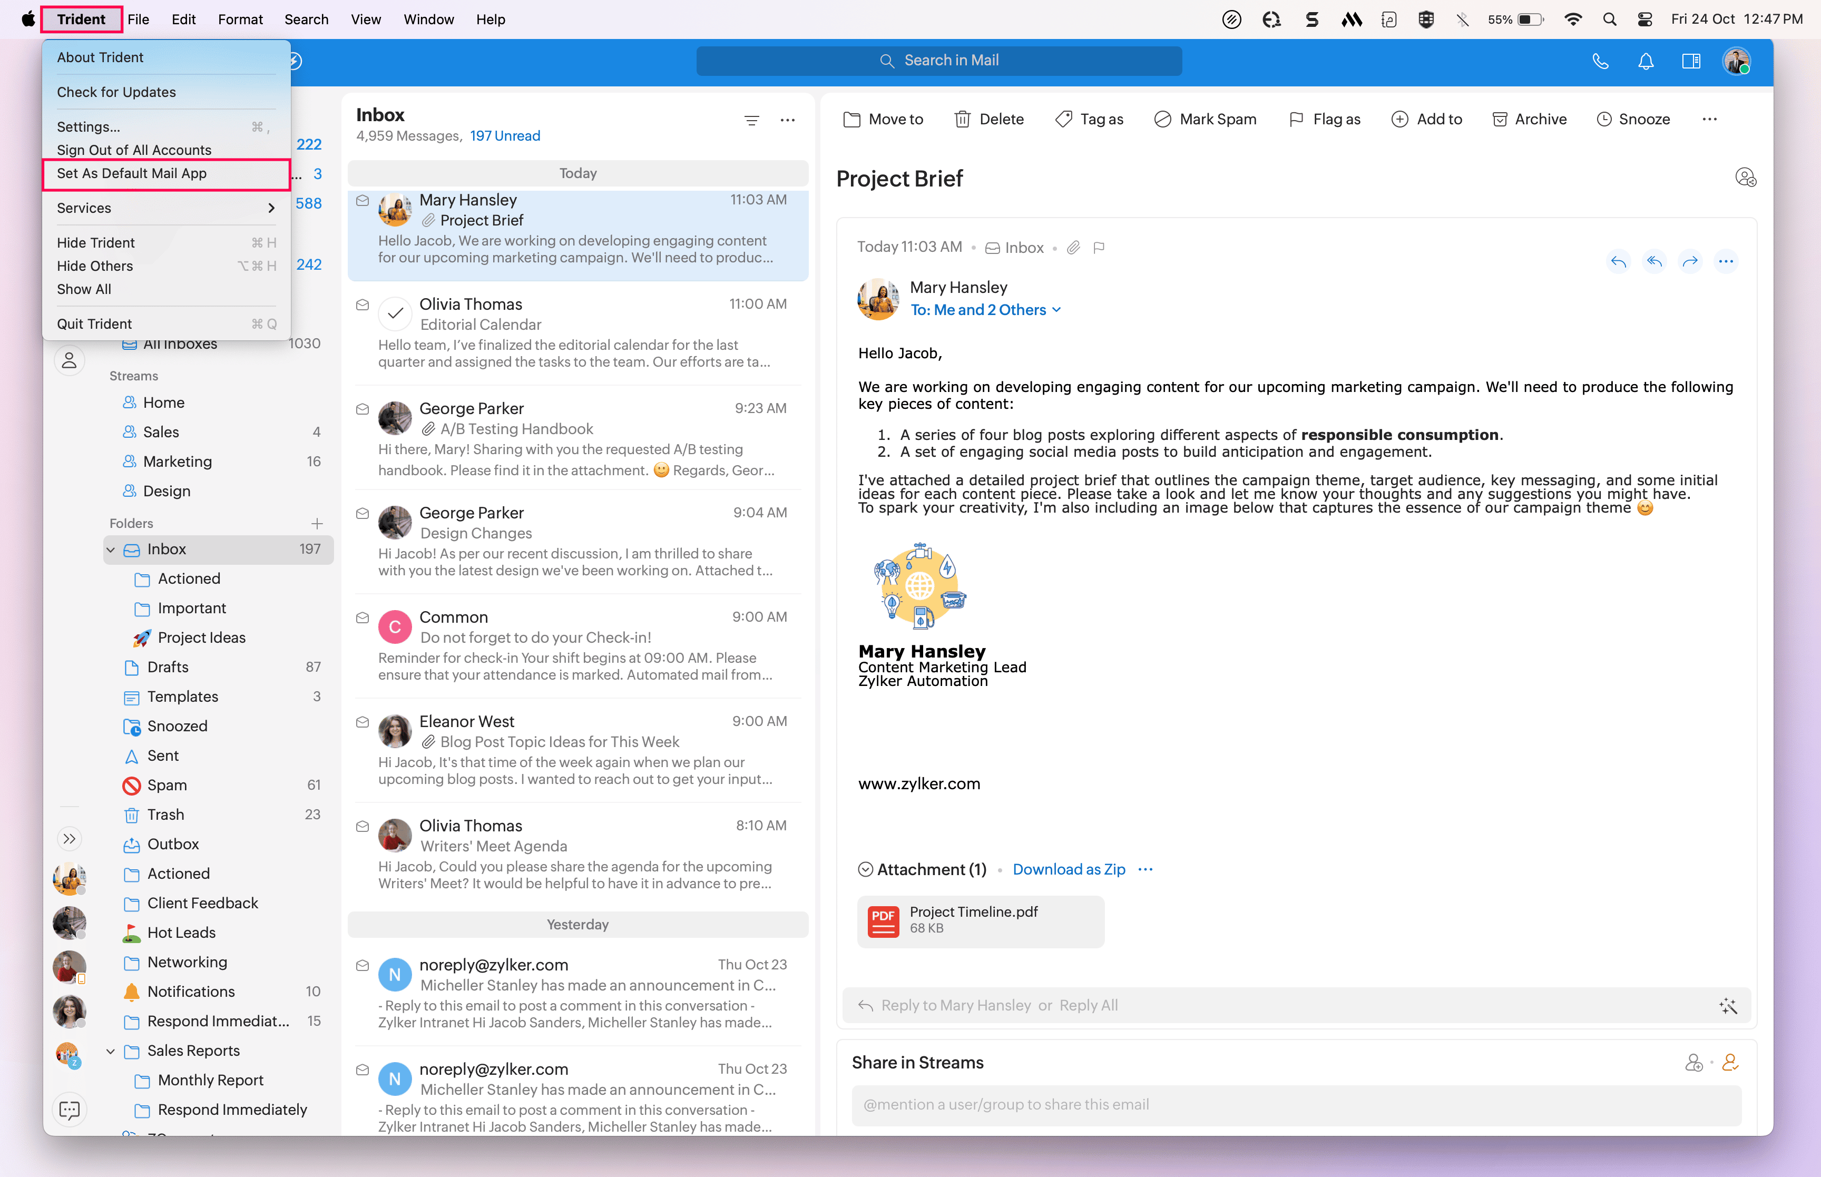The width and height of the screenshot is (1821, 1177).
Task: Open the notifications bell icon
Action: click(1645, 61)
